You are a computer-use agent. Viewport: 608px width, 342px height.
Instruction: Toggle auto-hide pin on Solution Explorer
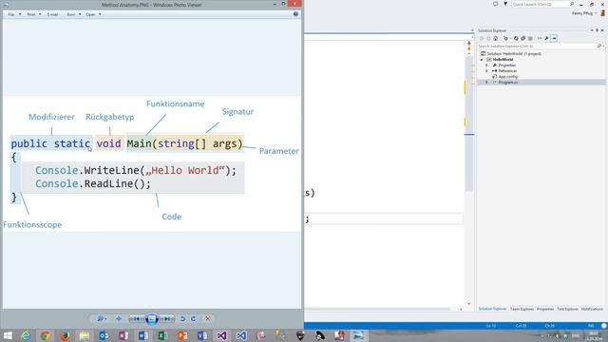pos(598,30)
